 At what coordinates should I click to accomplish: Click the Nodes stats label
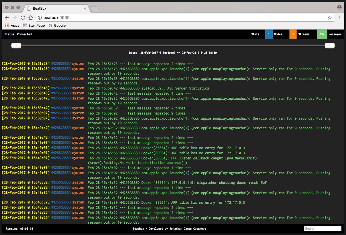(x=278, y=34)
